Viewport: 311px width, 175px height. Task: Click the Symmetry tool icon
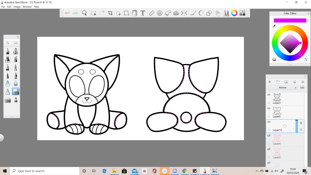coord(184,13)
